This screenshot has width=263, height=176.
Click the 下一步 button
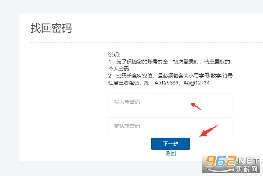point(170,143)
